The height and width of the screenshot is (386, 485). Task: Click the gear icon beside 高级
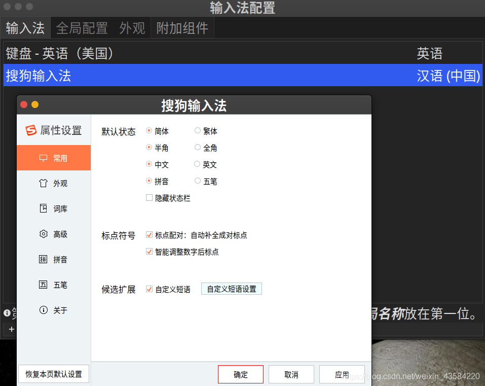pos(43,234)
